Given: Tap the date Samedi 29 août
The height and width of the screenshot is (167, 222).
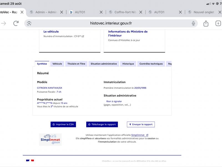Looking at the screenshot, I should (11, 4).
